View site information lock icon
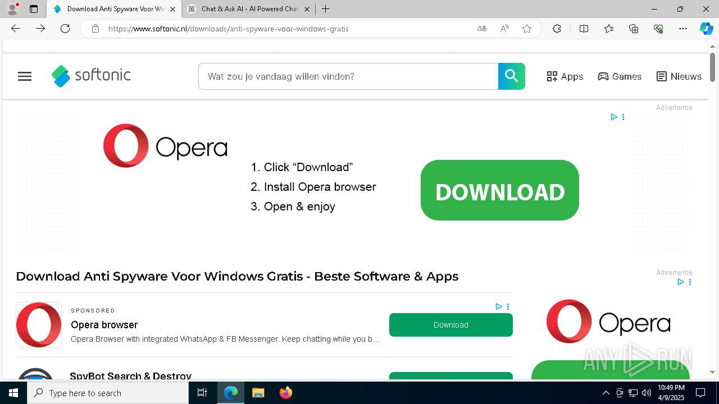This screenshot has width=719, height=404. coord(95,29)
